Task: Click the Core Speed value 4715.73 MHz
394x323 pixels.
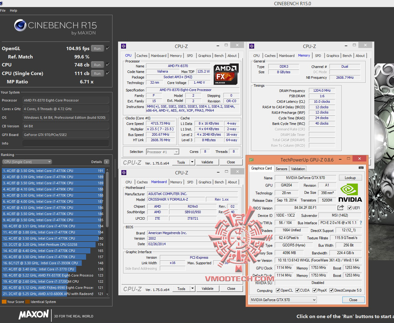Action: (x=160, y=123)
